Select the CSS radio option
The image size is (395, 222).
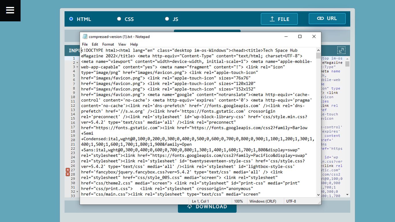click(x=119, y=19)
